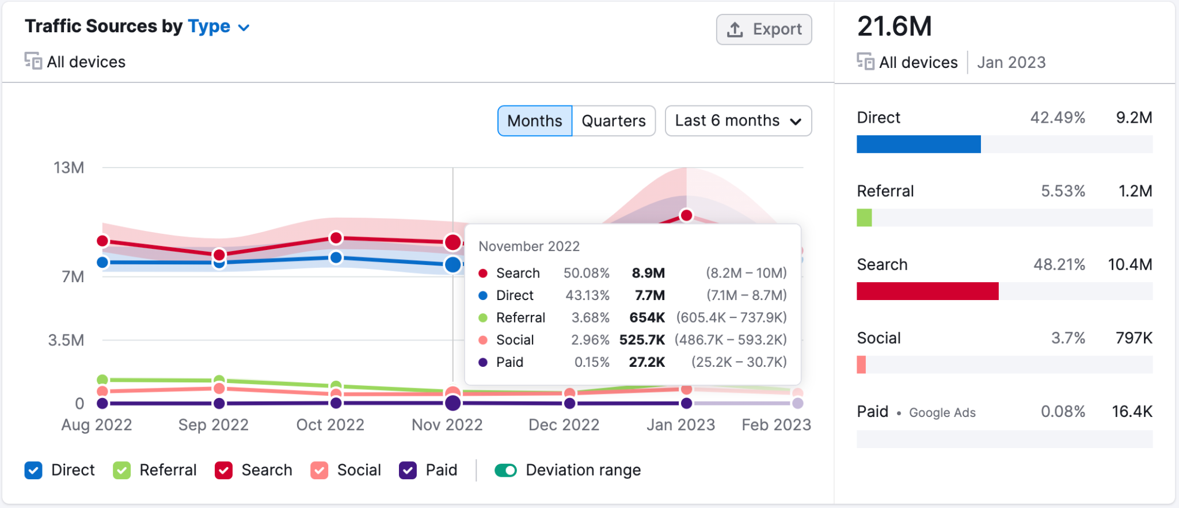Image resolution: width=1179 pixels, height=508 pixels.
Task: Click the Direct 42.49% percentage value
Action: (1058, 117)
